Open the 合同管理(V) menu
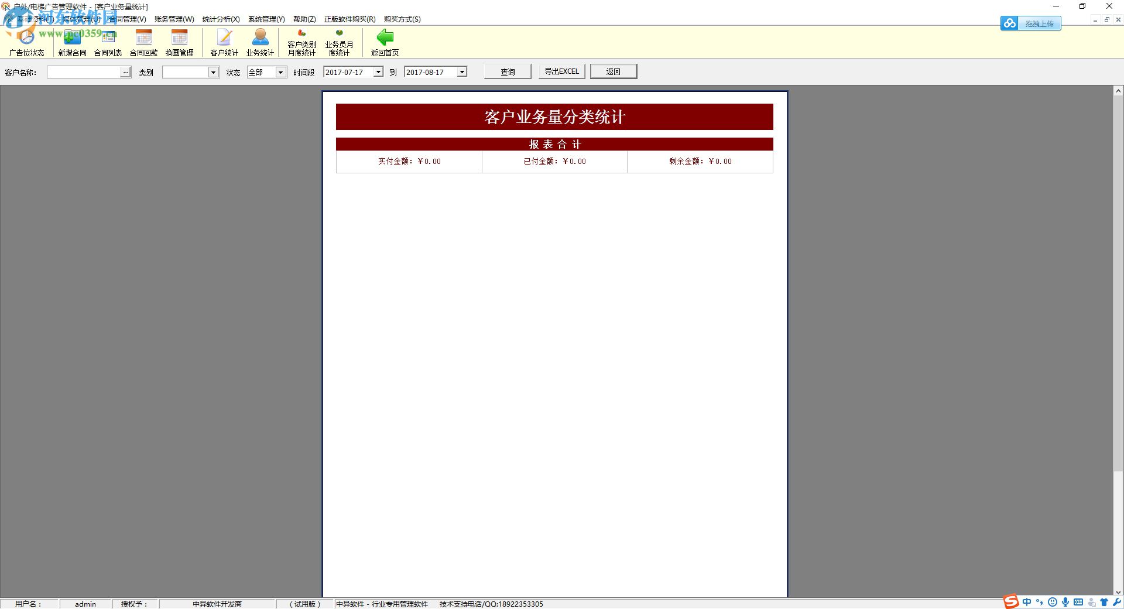Viewport: 1124px width, 609px height. pos(127,19)
